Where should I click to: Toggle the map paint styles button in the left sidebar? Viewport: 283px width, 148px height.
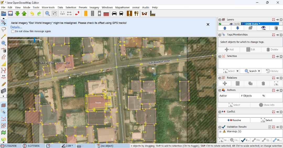tap(3, 133)
